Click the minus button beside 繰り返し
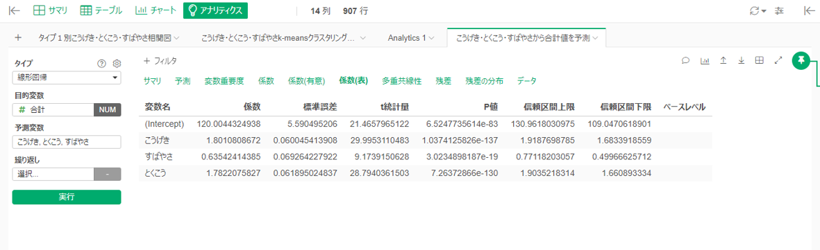Screen dimensions: 820x250 pos(107,175)
